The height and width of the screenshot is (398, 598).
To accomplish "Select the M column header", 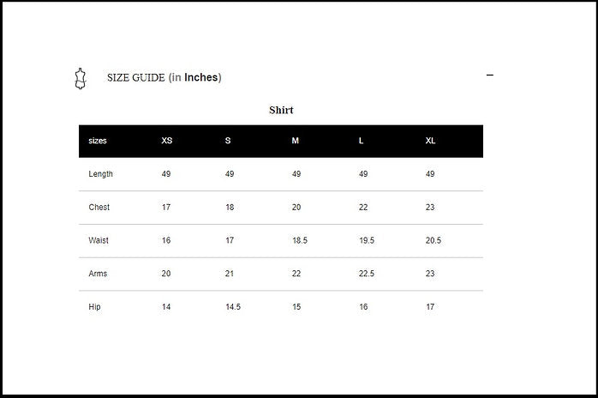I will point(296,141).
